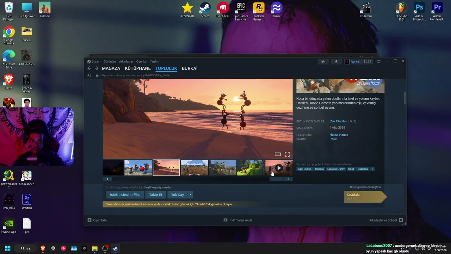Open Adobe Photoshop desktop shortcut
Viewport: 451px width, 254px height.
pos(419,11)
